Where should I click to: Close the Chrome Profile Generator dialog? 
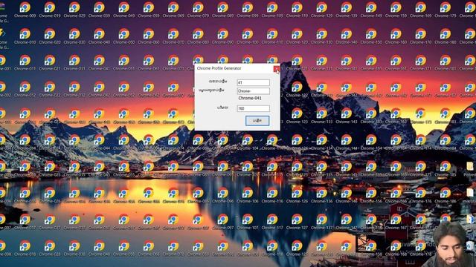[x=276, y=69]
